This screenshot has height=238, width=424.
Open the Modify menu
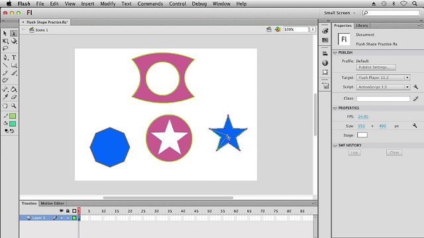[107, 4]
